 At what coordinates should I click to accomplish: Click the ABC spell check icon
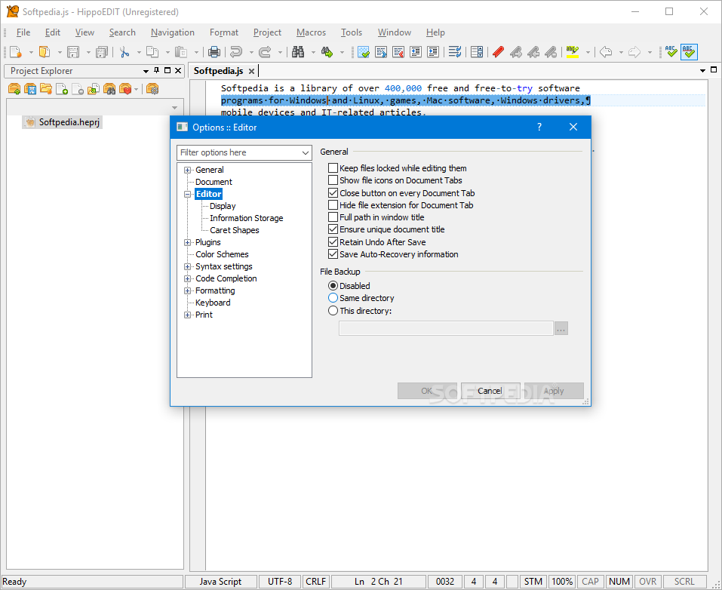pos(671,51)
